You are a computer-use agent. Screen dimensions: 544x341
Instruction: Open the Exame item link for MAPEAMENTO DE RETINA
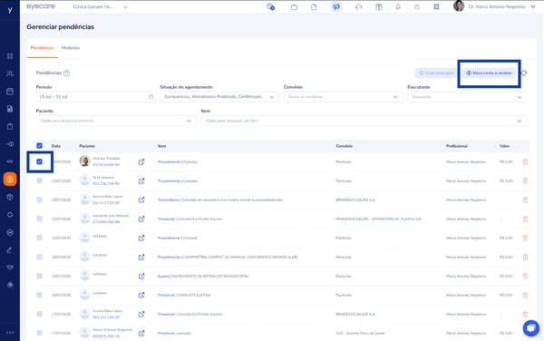click(163, 276)
